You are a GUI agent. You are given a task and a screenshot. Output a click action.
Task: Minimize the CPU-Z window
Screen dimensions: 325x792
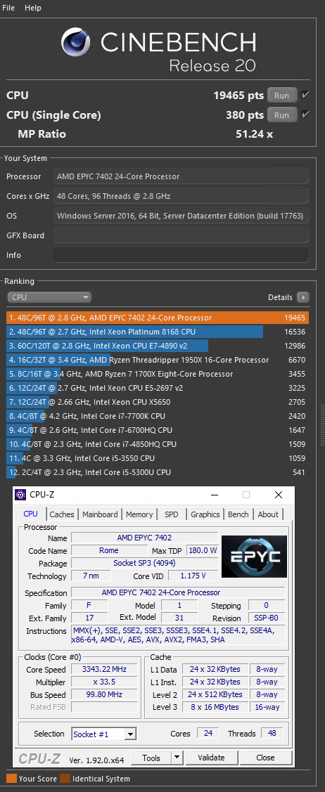(214, 495)
